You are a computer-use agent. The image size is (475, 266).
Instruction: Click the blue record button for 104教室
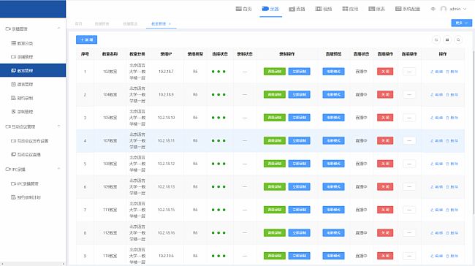(x=300, y=94)
